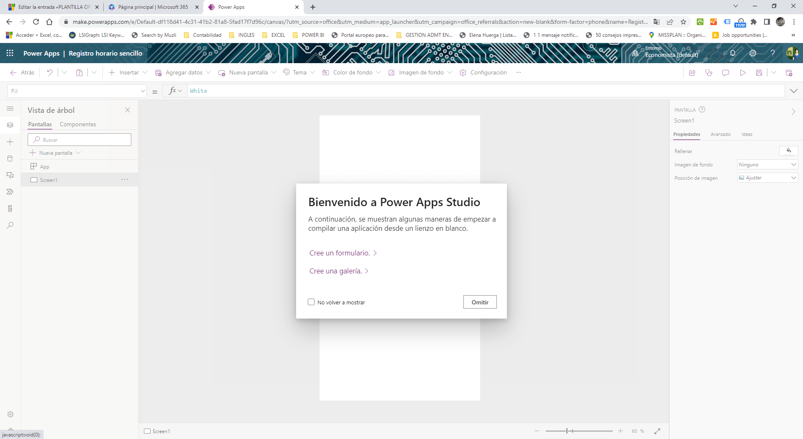Open the Share icon in toolbar
Viewport: 803px width, 439px height.
(x=692, y=73)
